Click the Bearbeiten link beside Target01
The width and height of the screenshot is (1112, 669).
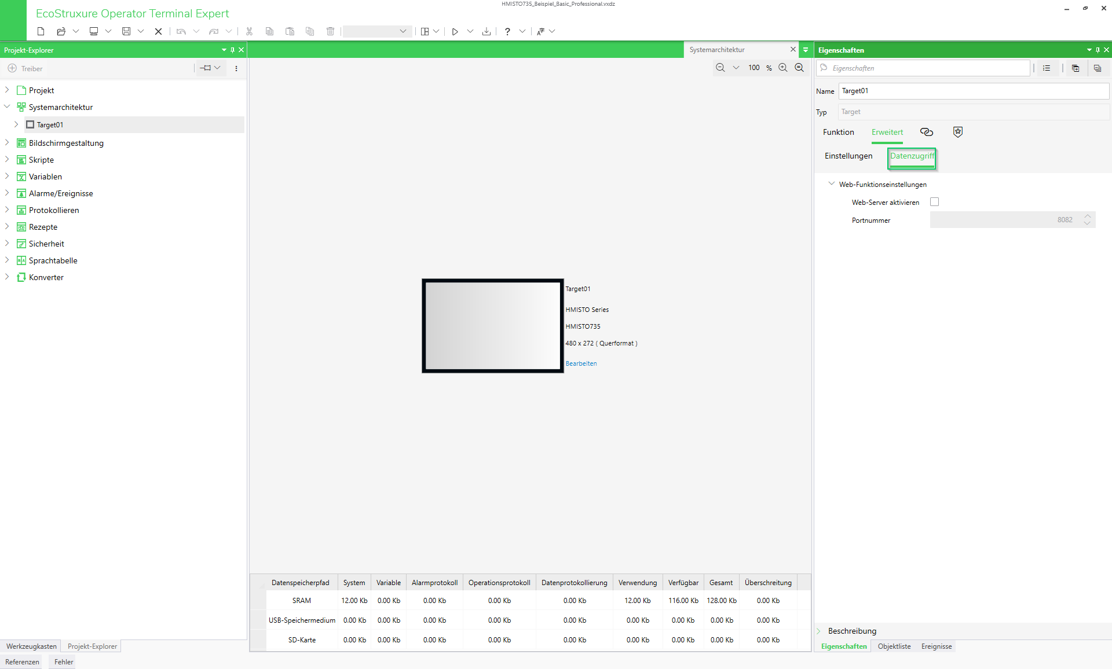tap(581, 363)
